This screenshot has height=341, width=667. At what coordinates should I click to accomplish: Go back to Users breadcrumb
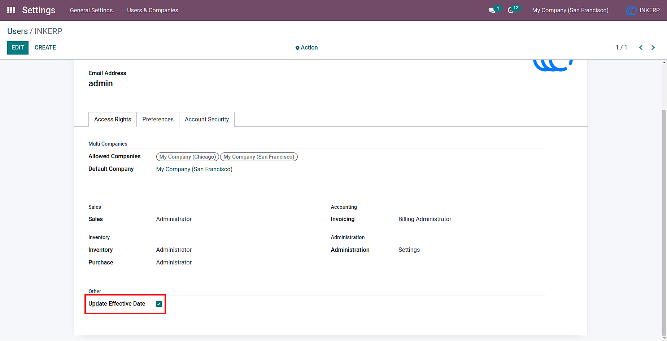(x=17, y=31)
